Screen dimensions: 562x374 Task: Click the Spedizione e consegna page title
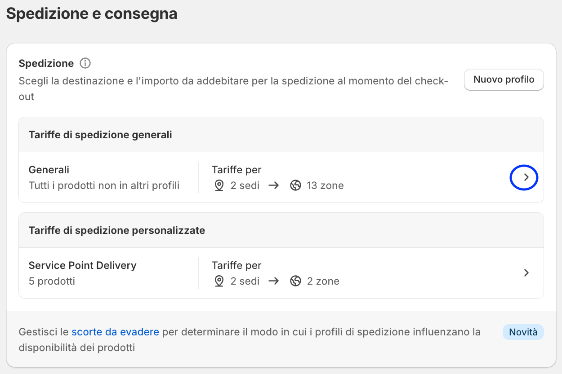click(x=92, y=13)
